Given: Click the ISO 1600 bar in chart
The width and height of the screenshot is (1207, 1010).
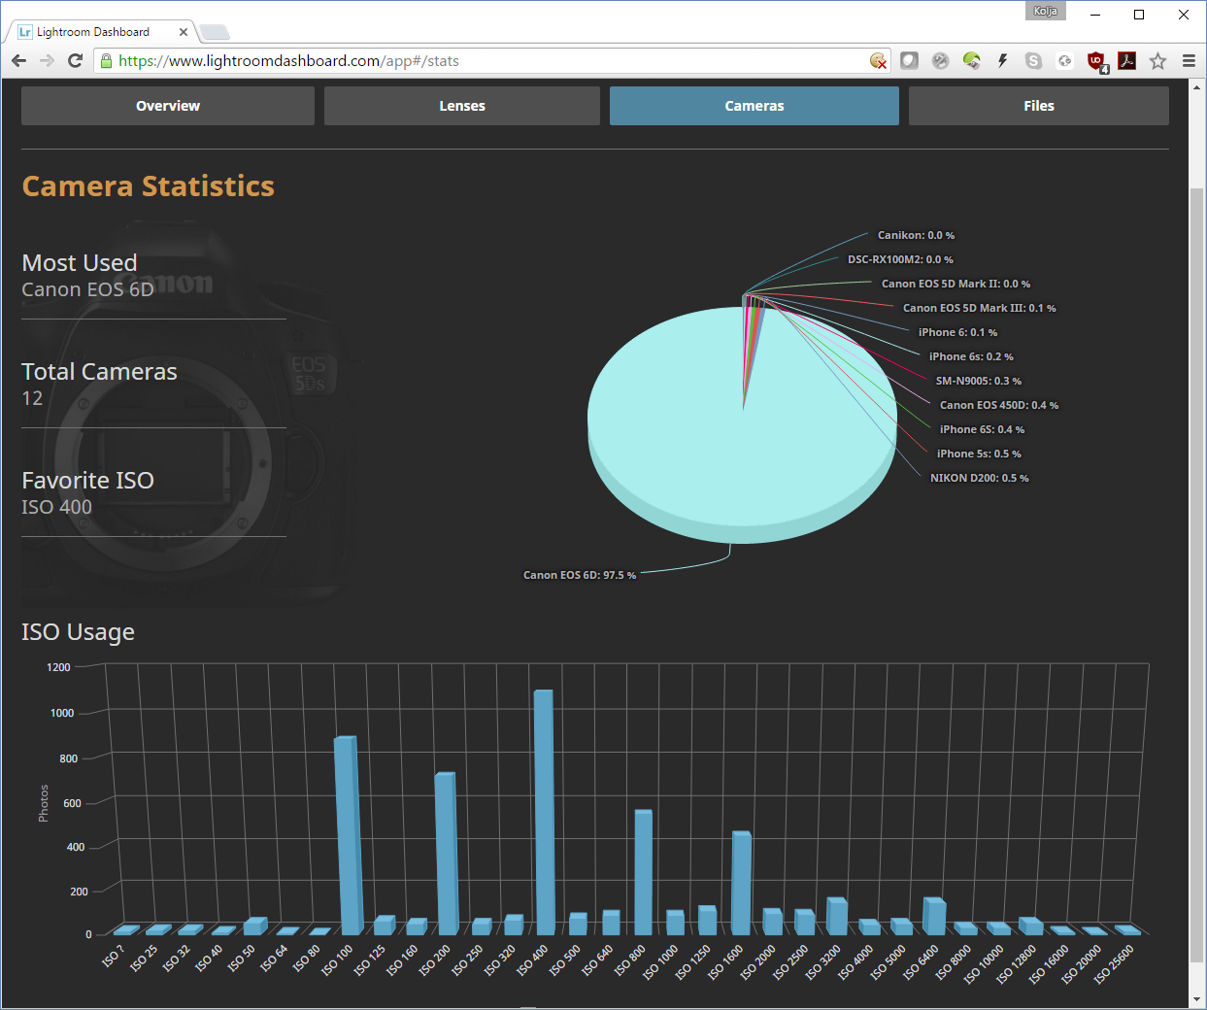Looking at the screenshot, I should [741, 883].
